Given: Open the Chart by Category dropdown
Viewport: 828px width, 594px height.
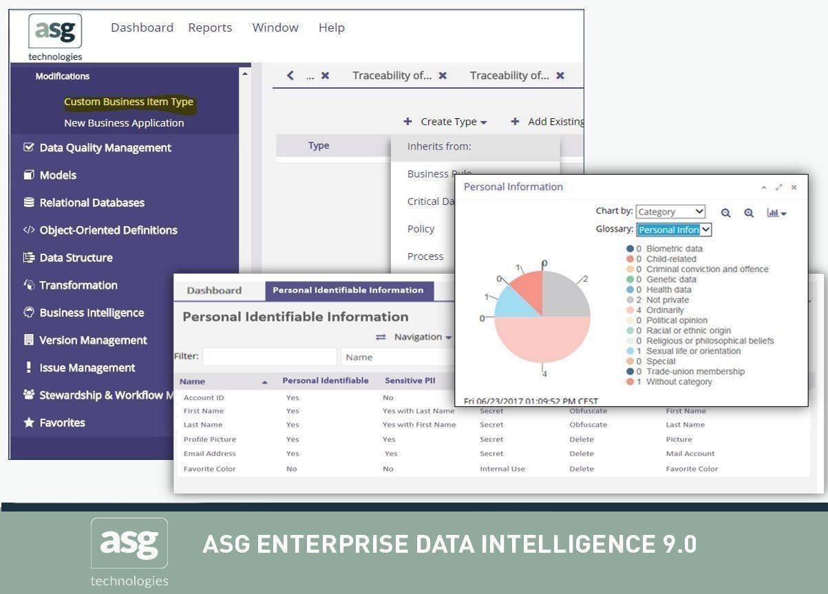Looking at the screenshot, I should (x=670, y=212).
